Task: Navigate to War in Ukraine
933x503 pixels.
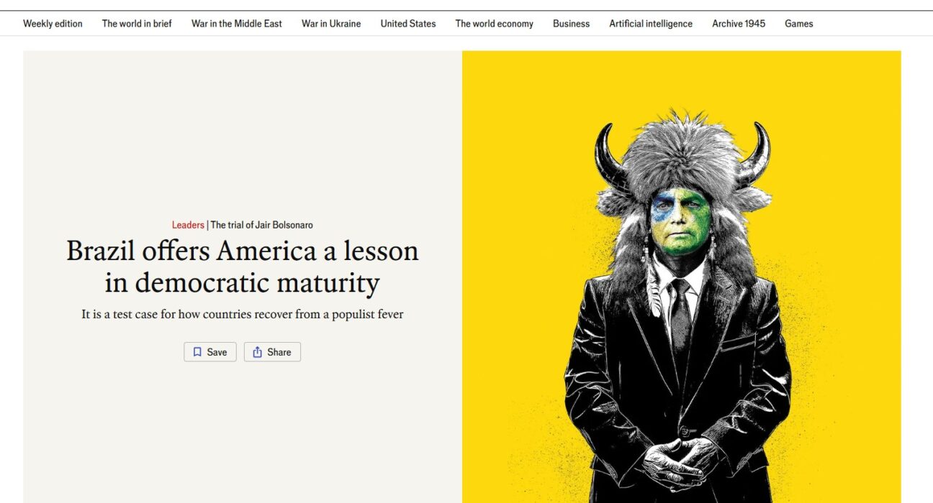Action: 331,24
